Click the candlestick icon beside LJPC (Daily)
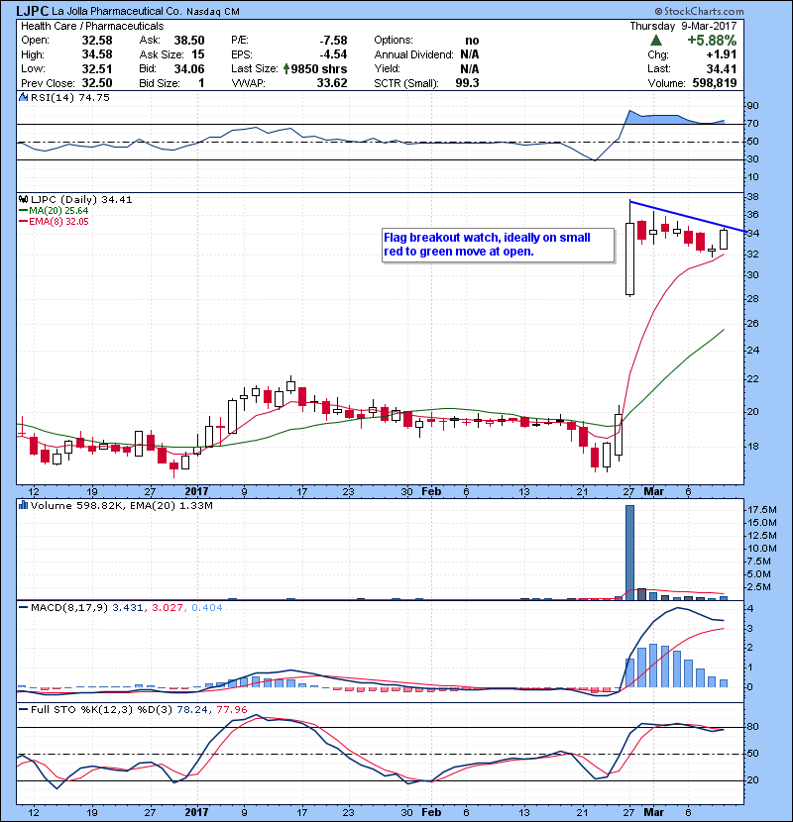Viewport: 793px width, 822px height. coord(23,199)
